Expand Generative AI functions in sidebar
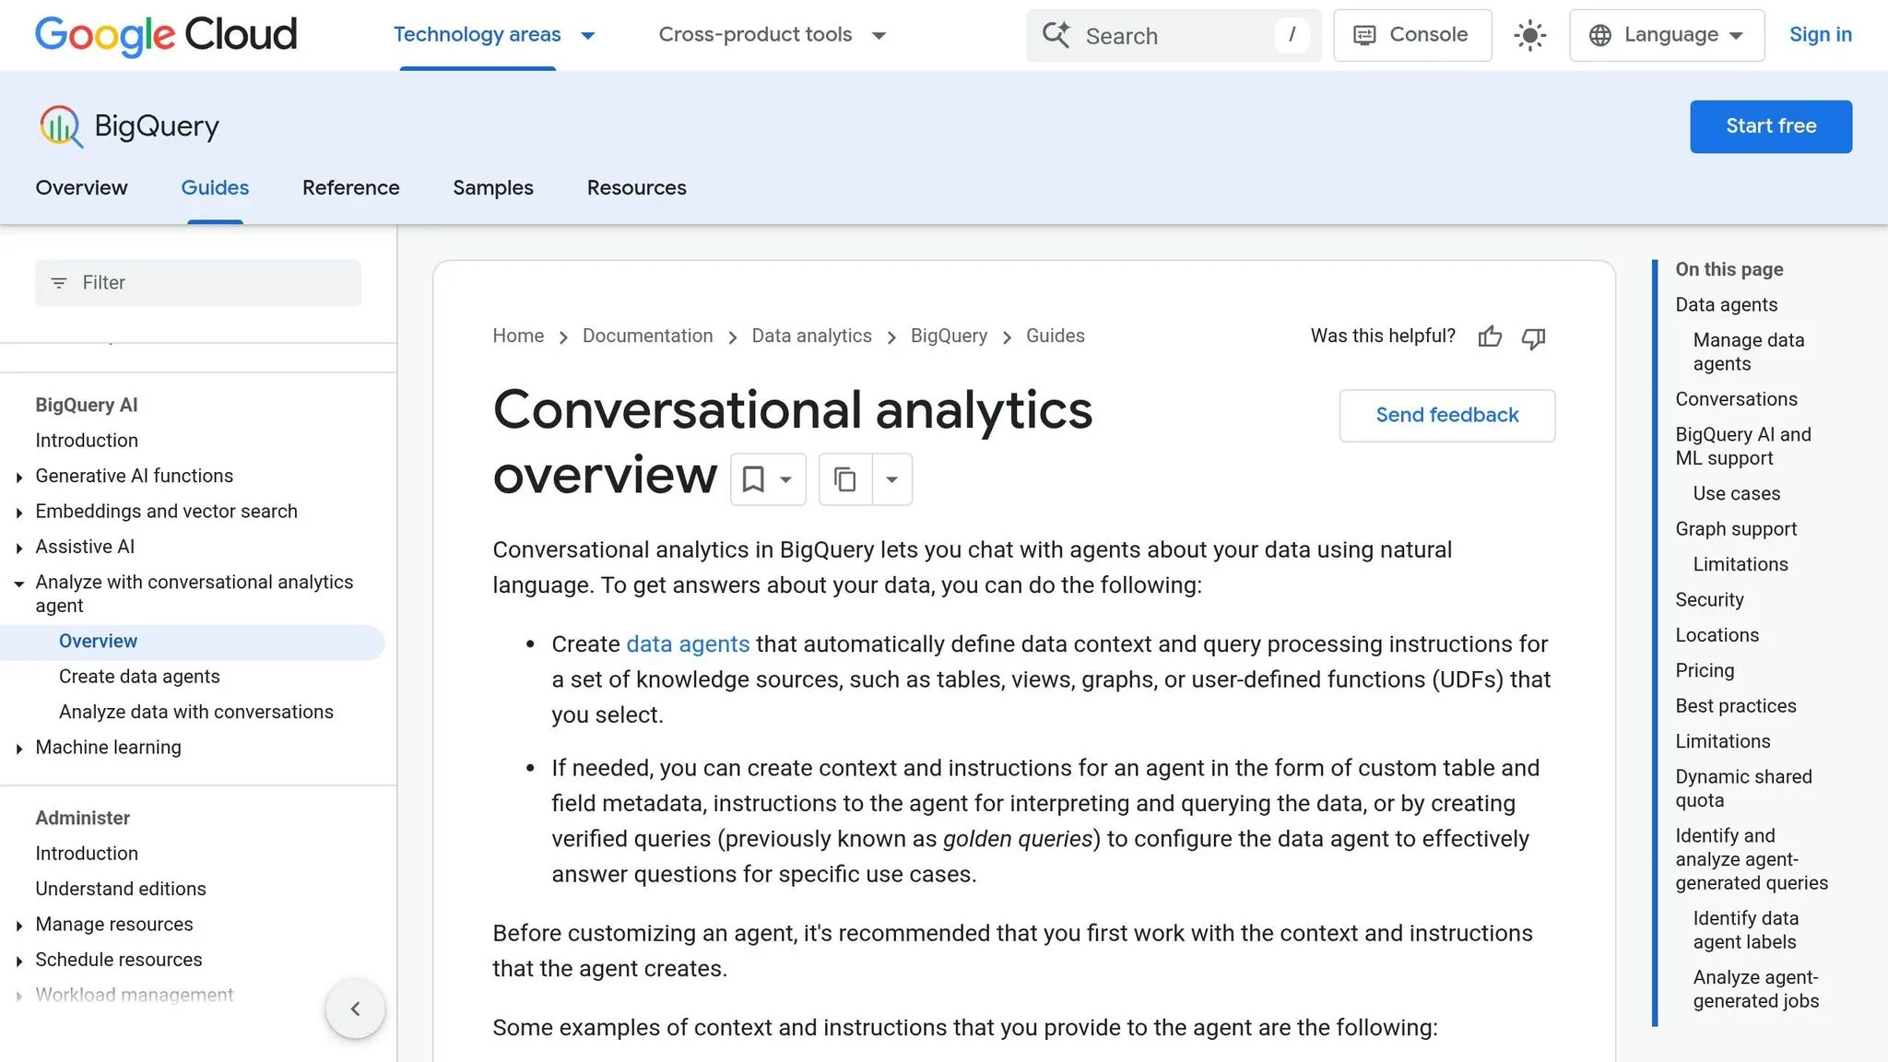Viewport: 1888px width, 1062px height. (19, 477)
